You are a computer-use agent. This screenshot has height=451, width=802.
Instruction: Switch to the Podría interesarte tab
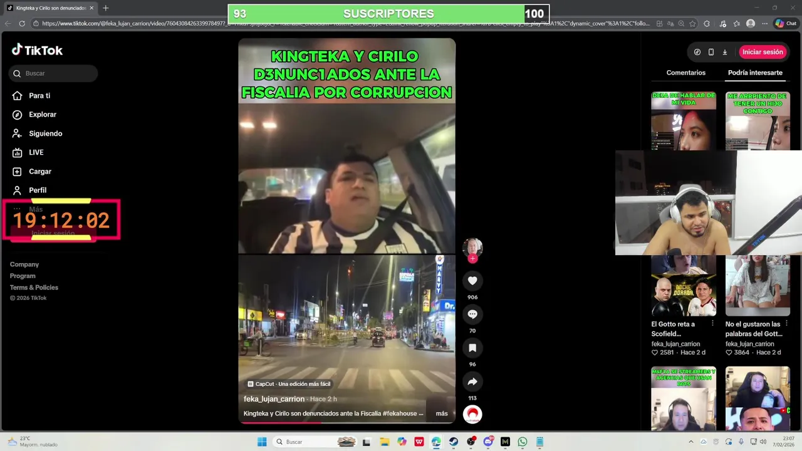point(755,73)
